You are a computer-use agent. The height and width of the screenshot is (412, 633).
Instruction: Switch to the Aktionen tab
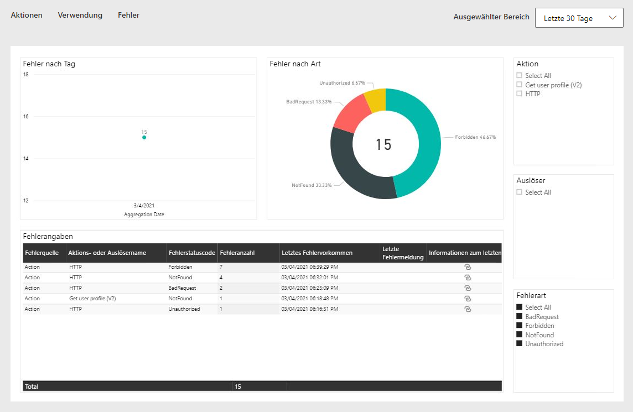[27, 15]
